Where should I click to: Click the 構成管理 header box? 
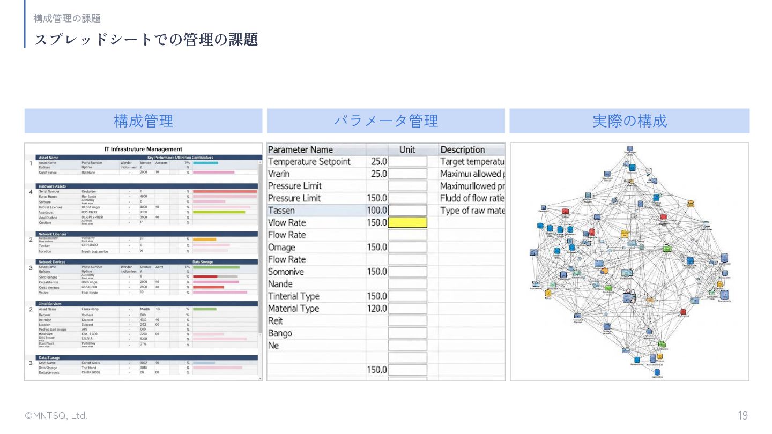(143, 121)
